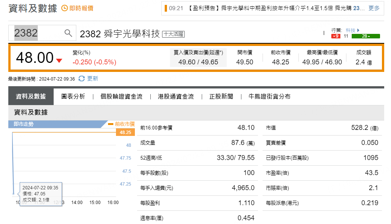The height and width of the screenshot is (224, 391).
Task: Click the opening price 49.50
Action: coord(245,62)
